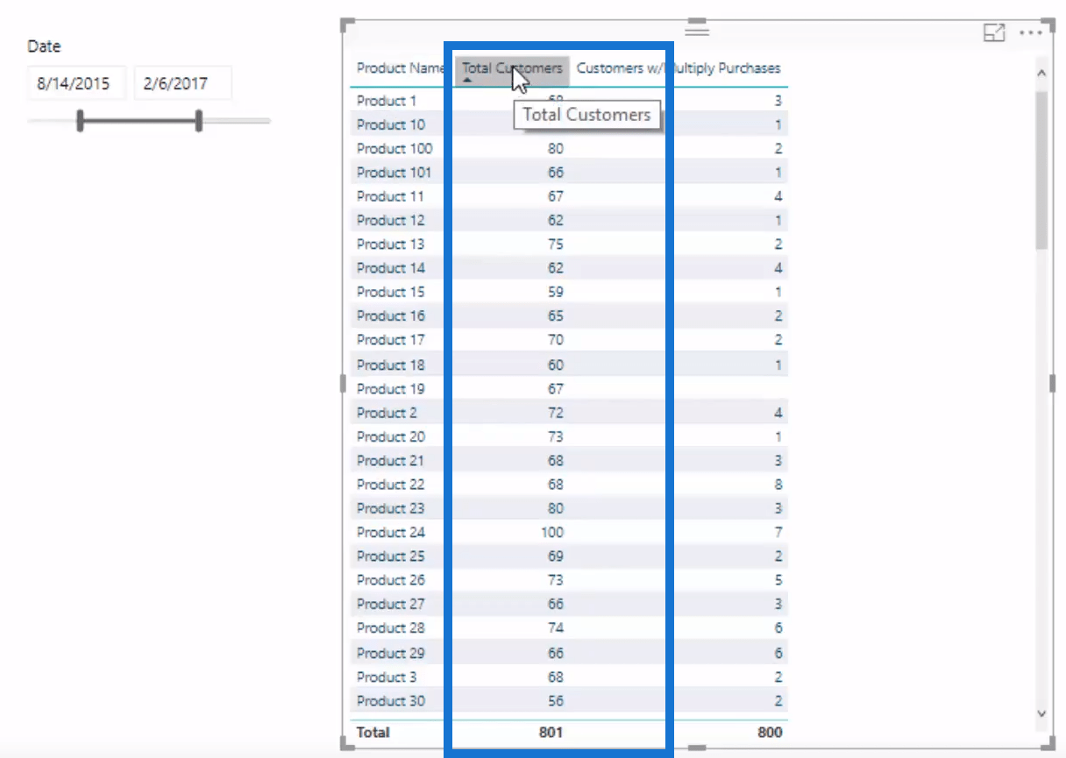Sort by Customers w/ Multiply Purchases header

click(679, 68)
